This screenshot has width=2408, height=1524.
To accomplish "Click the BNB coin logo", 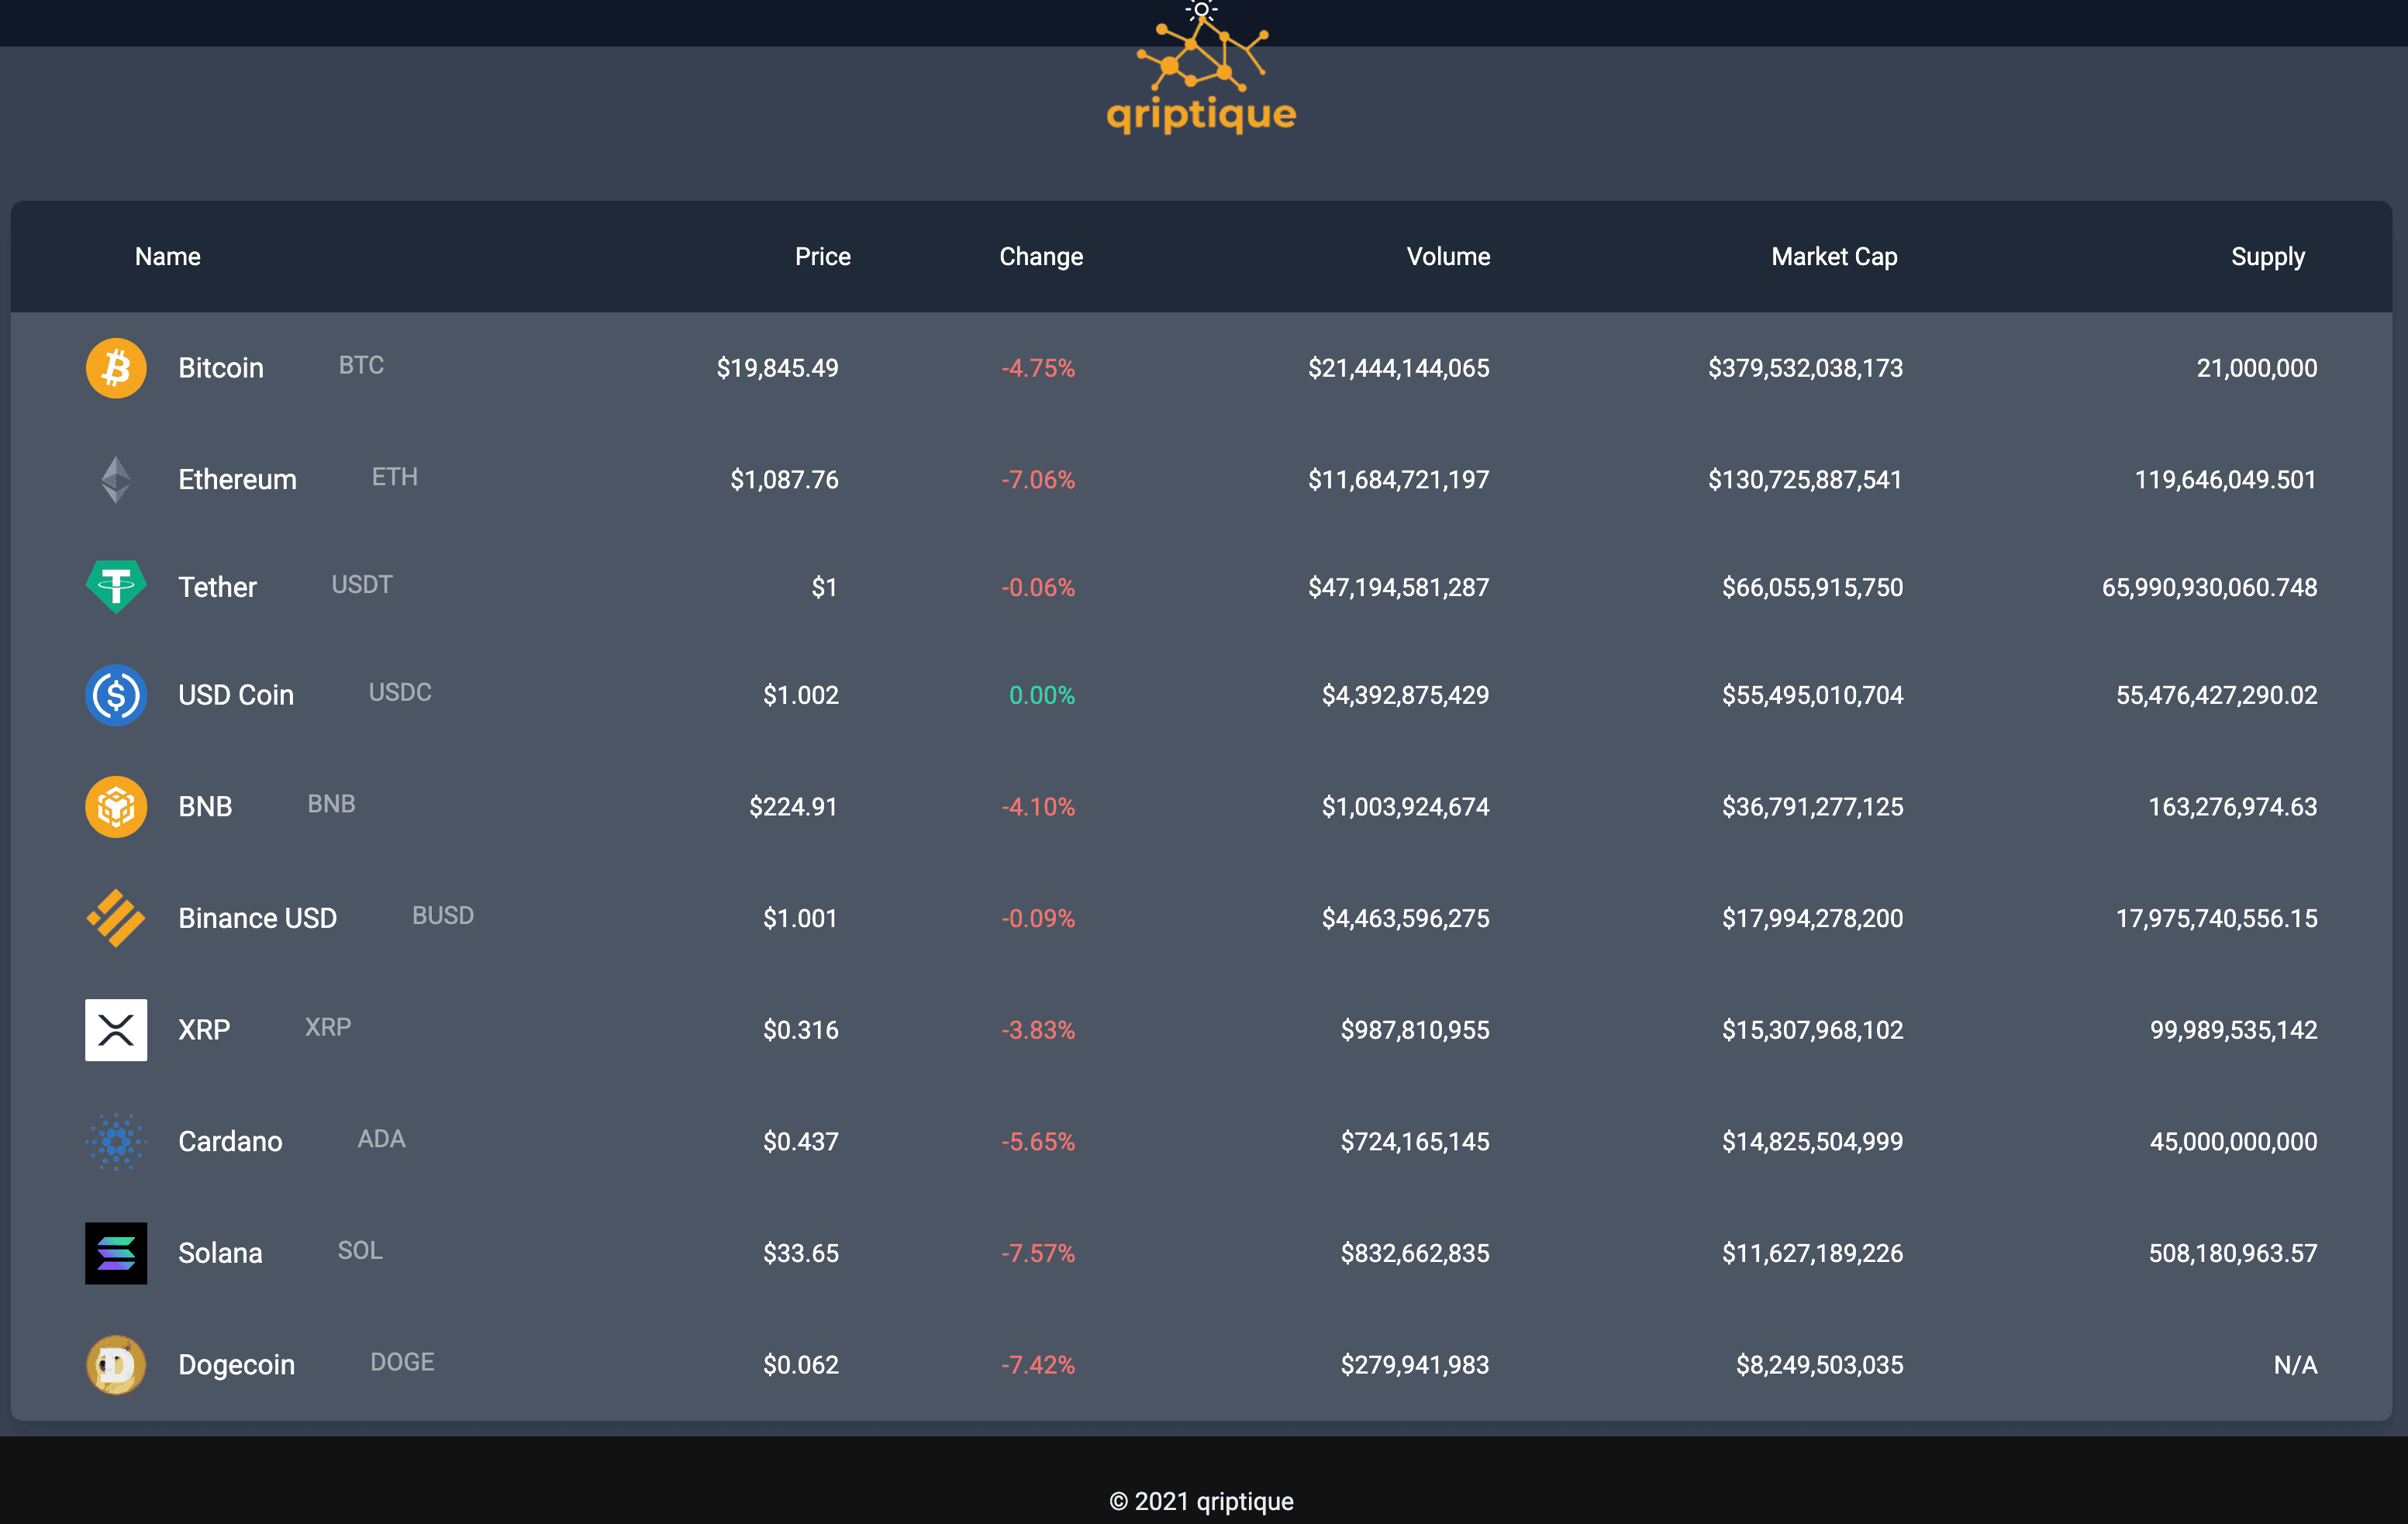I will pyautogui.click(x=116, y=807).
